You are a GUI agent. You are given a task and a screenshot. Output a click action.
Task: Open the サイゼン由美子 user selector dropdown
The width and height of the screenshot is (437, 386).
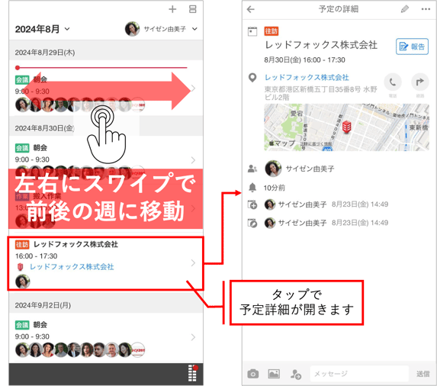click(162, 29)
